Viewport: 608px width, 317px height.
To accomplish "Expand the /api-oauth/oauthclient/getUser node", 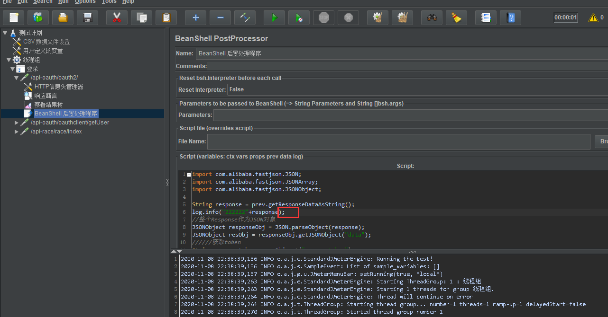I will 16,123.
